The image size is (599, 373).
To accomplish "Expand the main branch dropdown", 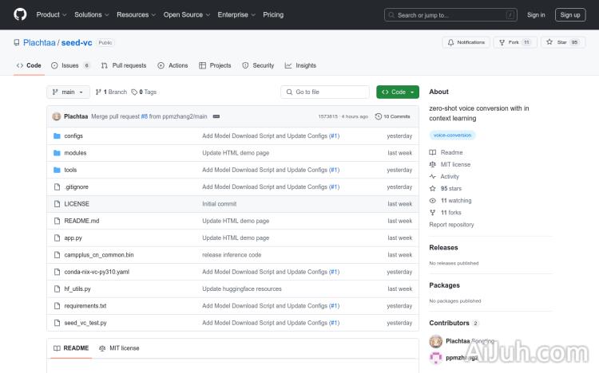I will click(x=68, y=92).
